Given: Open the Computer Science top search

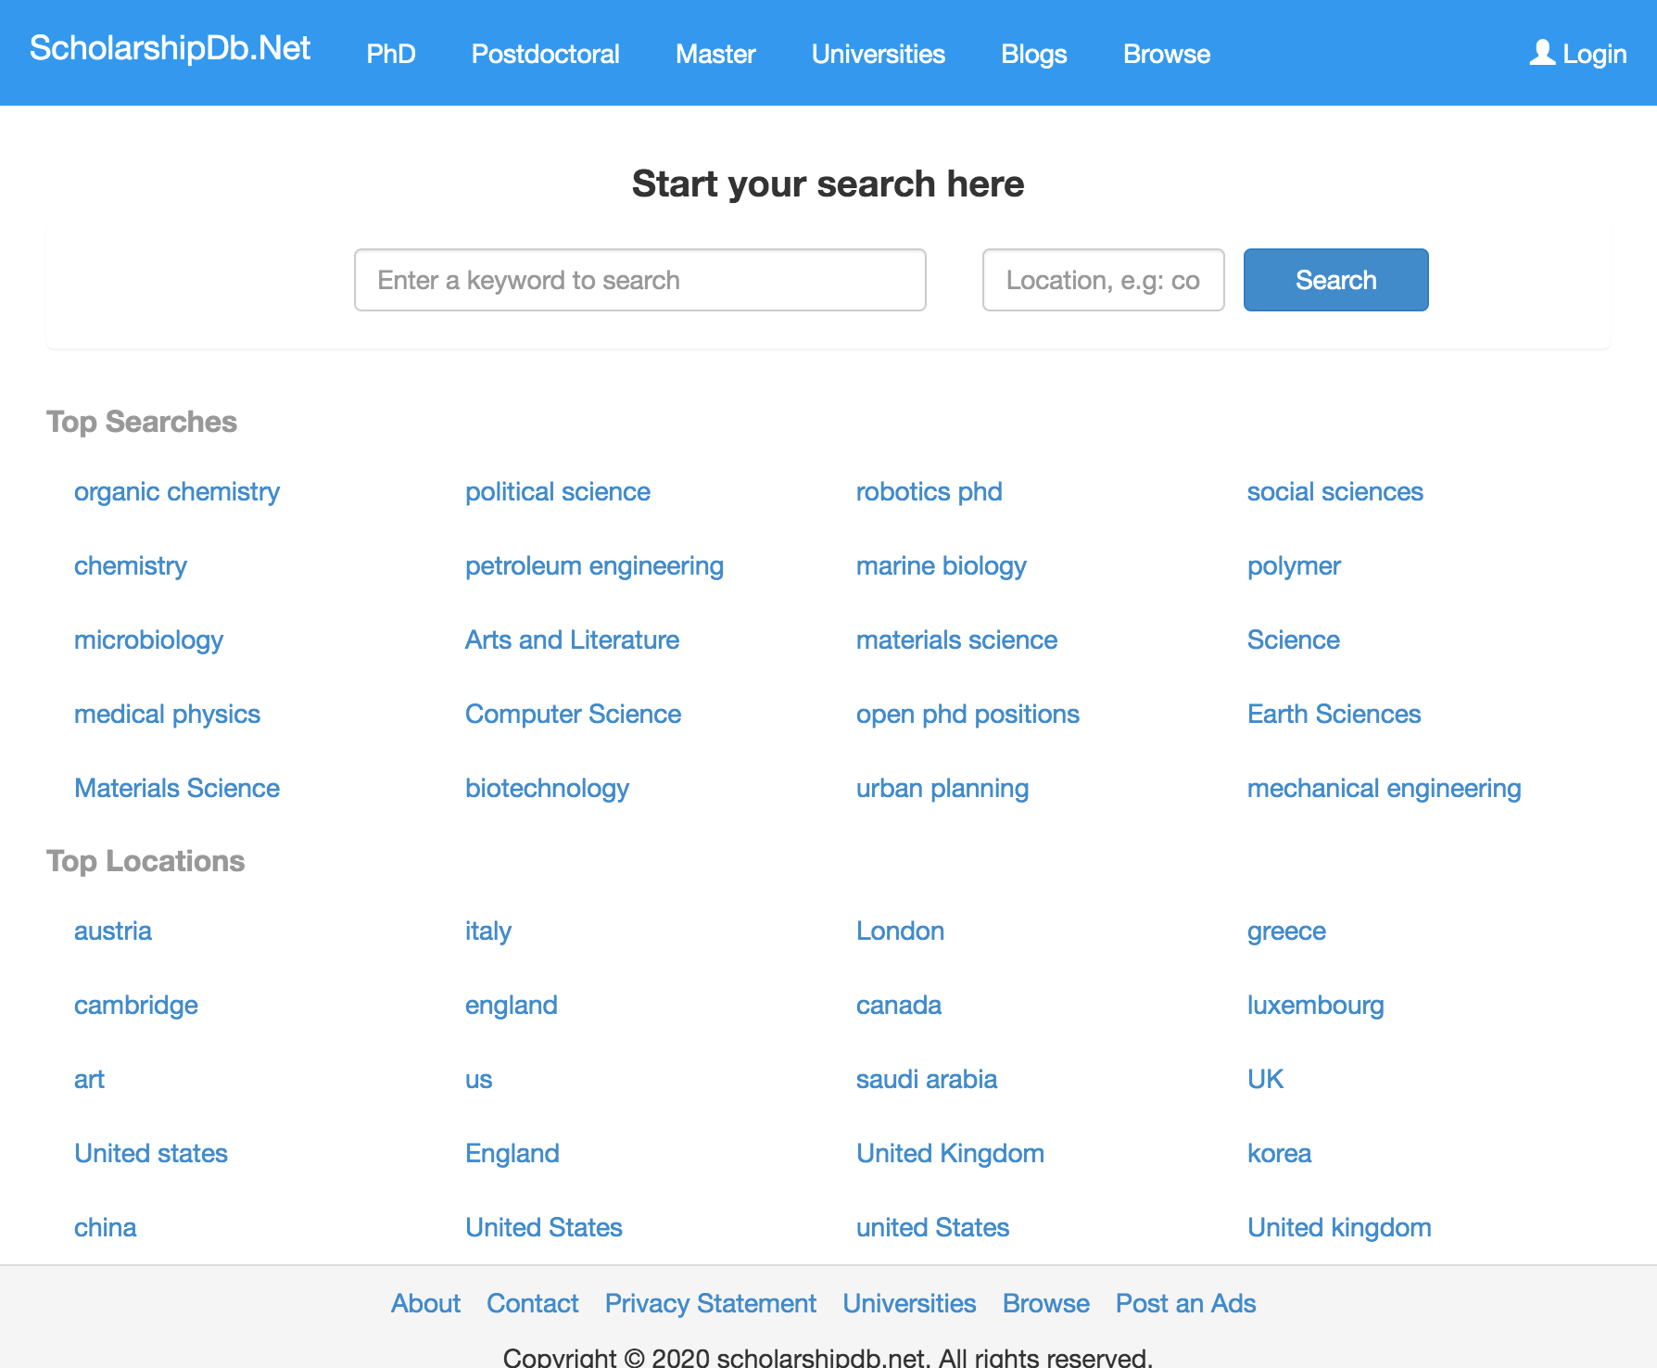Looking at the screenshot, I should (573, 714).
